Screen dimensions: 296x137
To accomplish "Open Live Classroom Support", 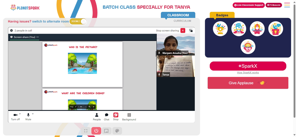I will [248, 5].
